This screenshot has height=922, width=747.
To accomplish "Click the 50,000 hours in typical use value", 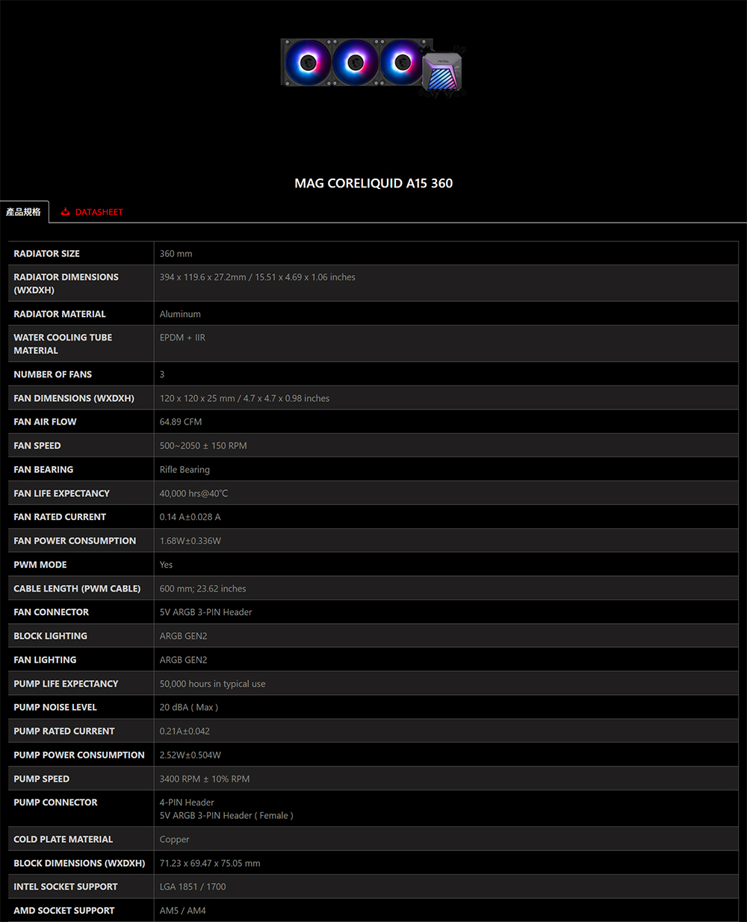I will pos(212,684).
